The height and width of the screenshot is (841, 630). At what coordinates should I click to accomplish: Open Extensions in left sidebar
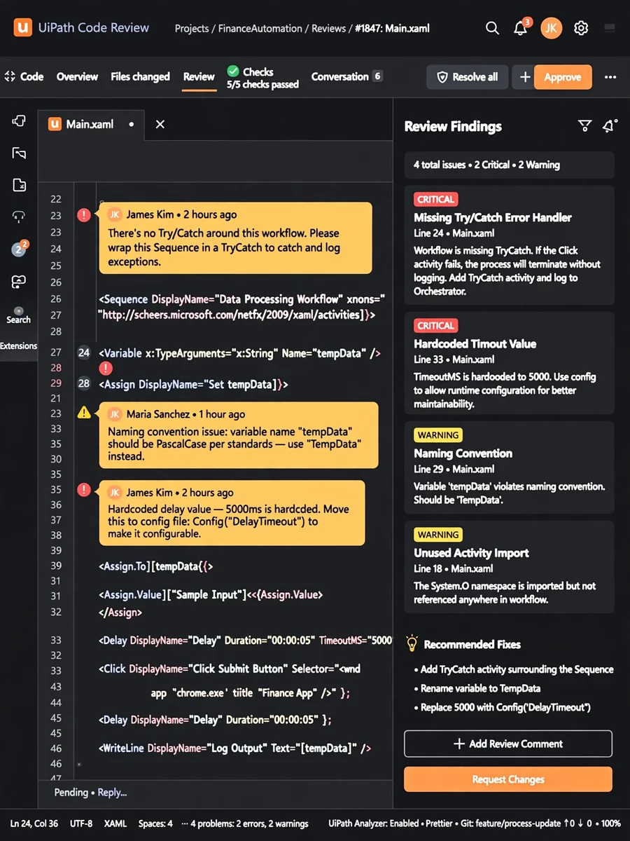(19, 346)
